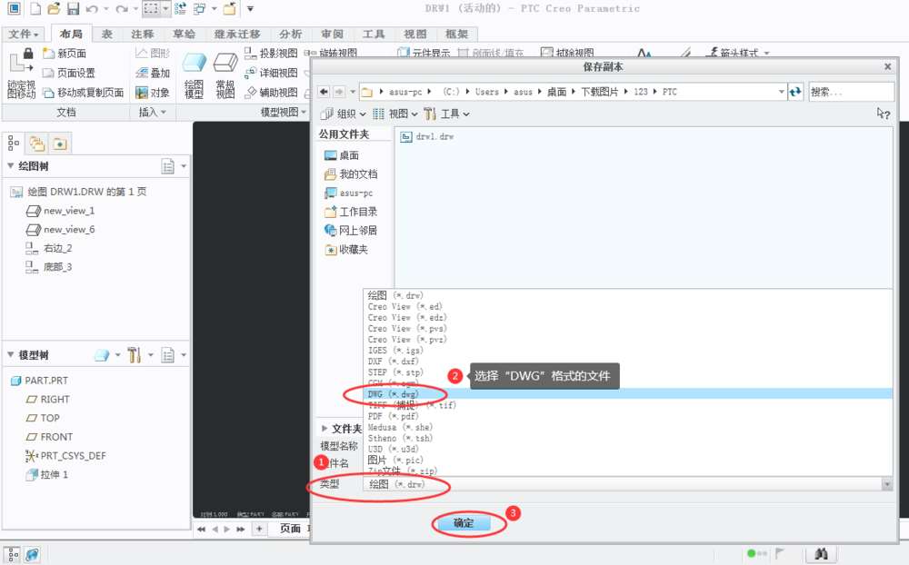Click the 绘图模型 (Drawing Models) icon
This screenshot has width=909, height=565.
tap(194, 73)
